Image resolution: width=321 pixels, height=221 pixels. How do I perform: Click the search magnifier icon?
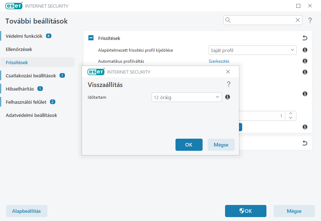228,20
